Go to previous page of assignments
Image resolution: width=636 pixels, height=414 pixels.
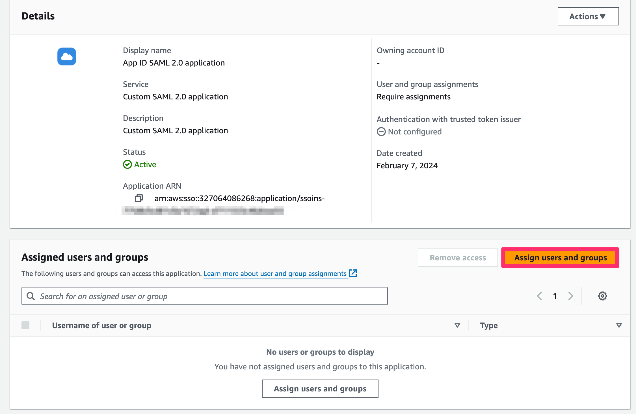[539, 296]
